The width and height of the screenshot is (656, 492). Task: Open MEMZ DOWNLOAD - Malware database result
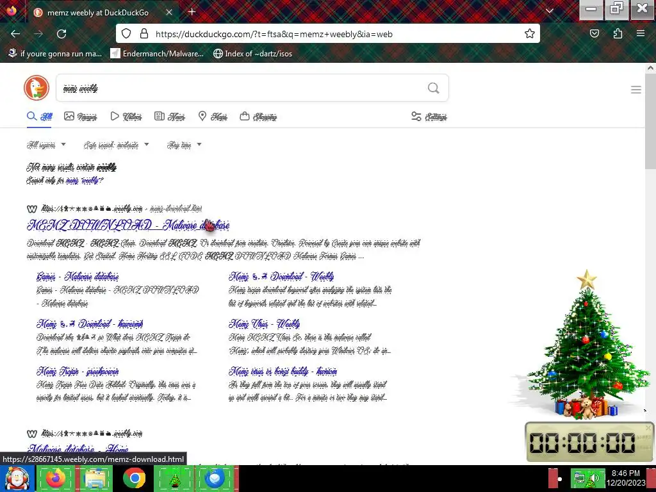(128, 225)
